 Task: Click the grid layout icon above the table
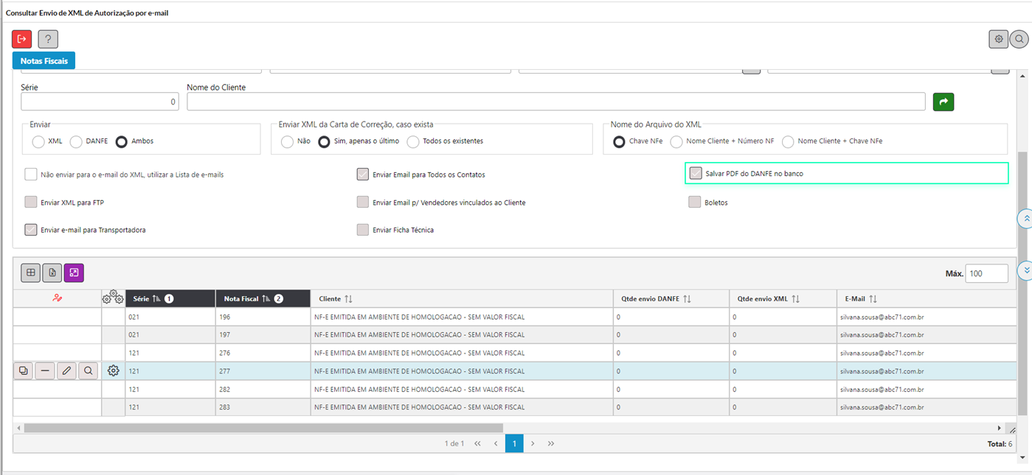pos(31,272)
